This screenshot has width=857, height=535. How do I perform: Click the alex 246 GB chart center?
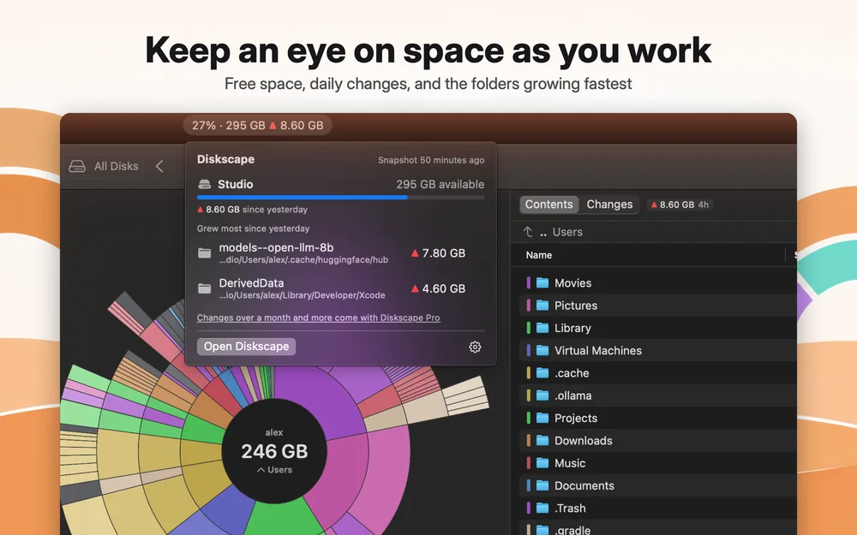click(274, 451)
